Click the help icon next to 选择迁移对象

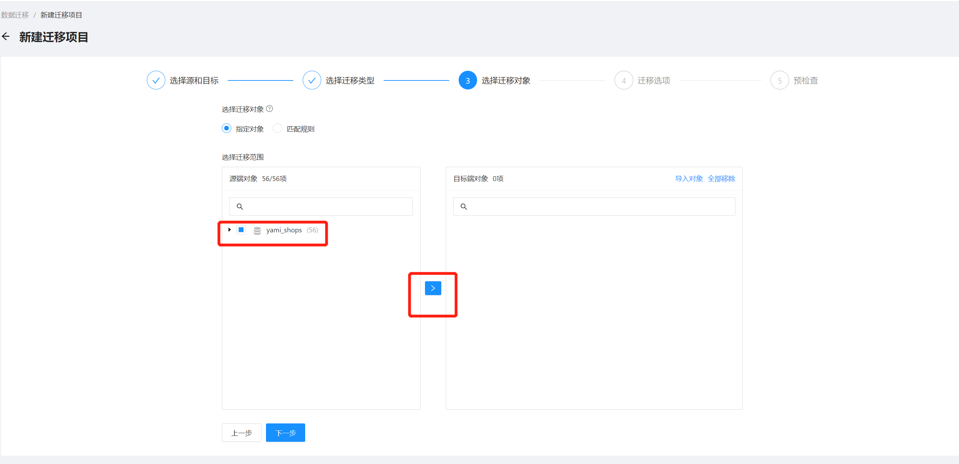(x=269, y=109)
